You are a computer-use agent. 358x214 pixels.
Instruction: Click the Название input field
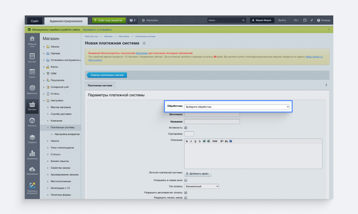point(212,121)
